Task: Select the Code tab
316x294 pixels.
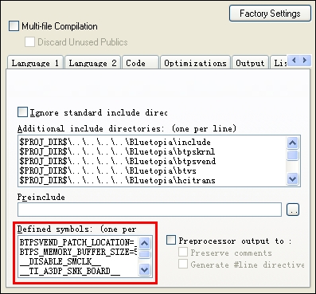Action: coord(140,63)
